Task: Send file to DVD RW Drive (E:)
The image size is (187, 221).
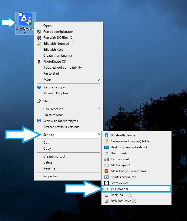Action: pyautogui.click(x=136, y=201)
